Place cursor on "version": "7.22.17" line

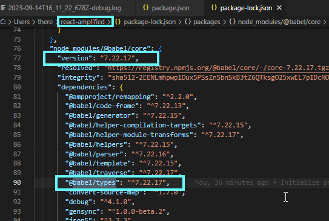(x=98, y=58)
